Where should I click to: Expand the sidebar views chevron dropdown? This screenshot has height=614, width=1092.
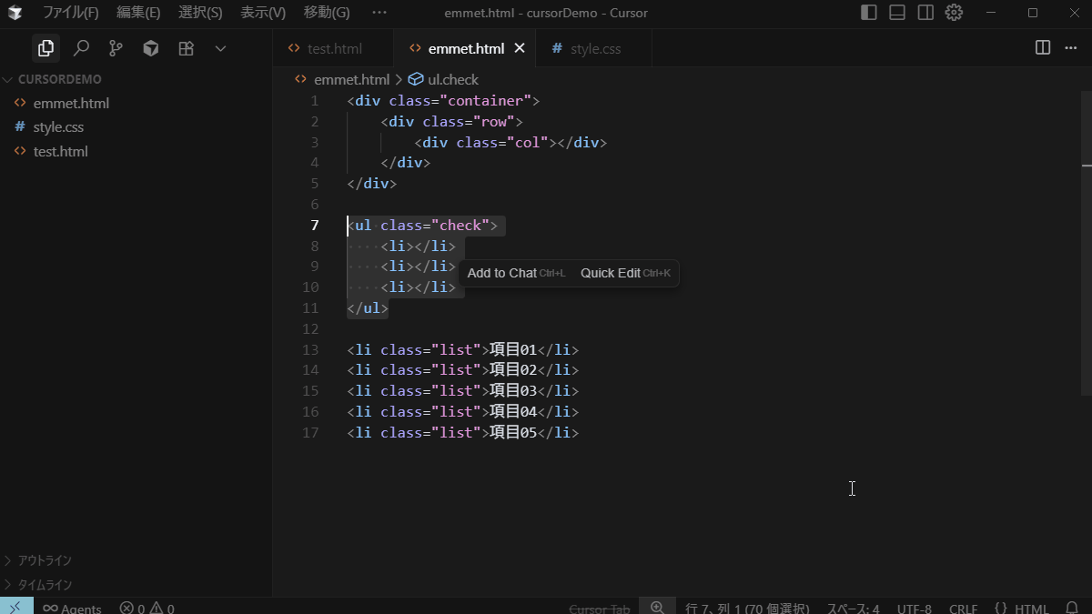pyautogui.click(x=220, y=48)
